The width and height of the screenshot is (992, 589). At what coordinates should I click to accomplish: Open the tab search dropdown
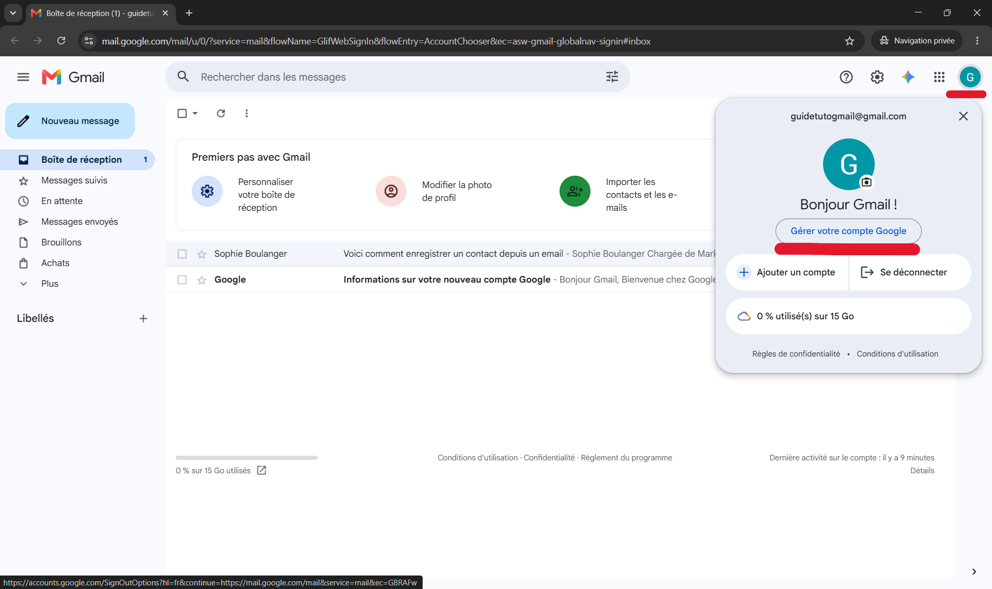coord(13,13)
